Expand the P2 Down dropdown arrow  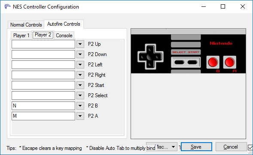[x=80, y=54]
